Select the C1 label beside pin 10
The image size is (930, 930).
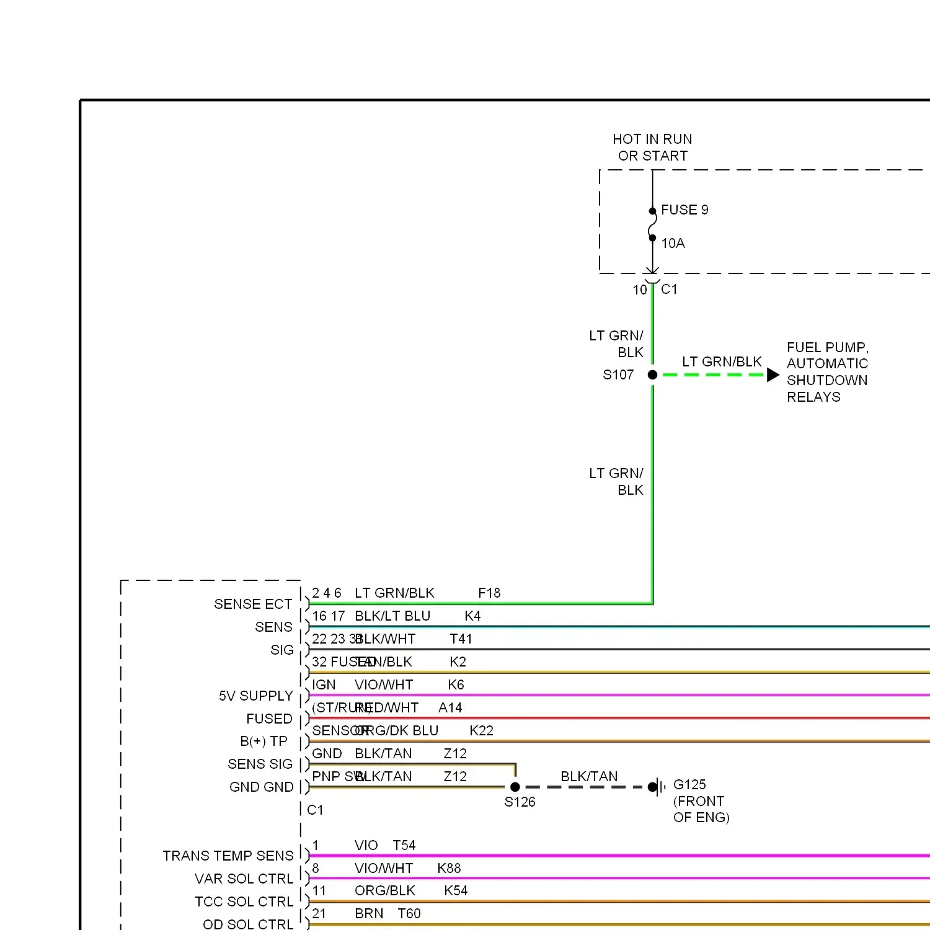(x=669, y=289)
